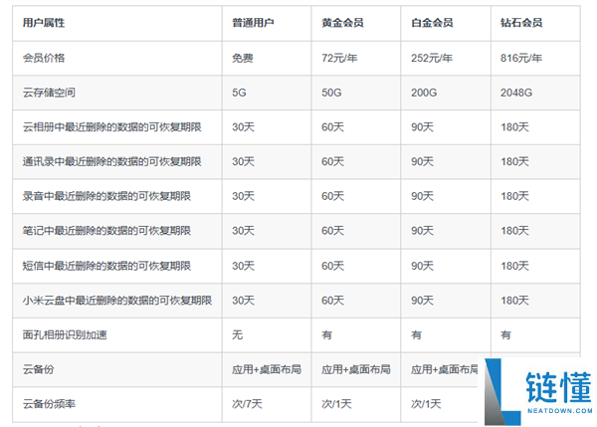
Task: Click 60天 in the 短信 row
Action: 332,266
